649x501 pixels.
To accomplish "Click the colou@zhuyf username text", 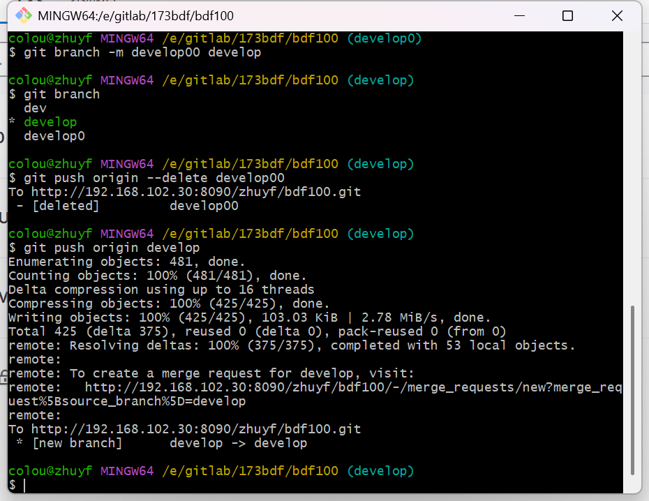I will [47, 470].
